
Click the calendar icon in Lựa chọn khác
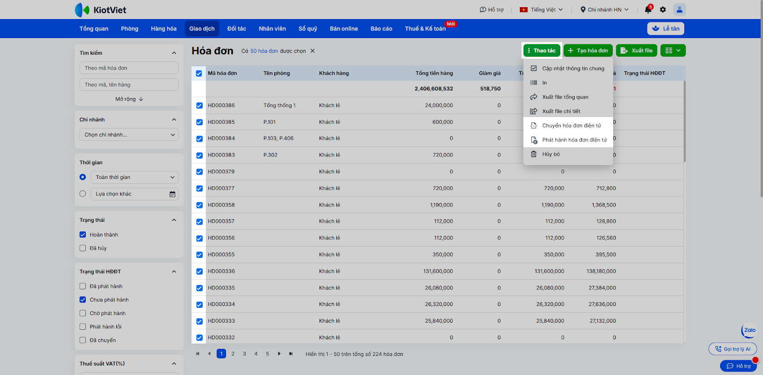[172, 194]
